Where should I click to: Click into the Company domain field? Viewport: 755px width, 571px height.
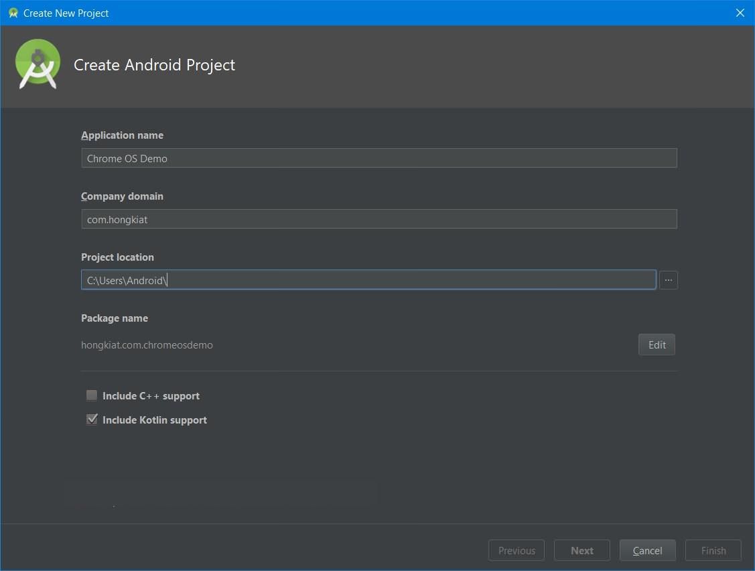[x=379, y=218]
